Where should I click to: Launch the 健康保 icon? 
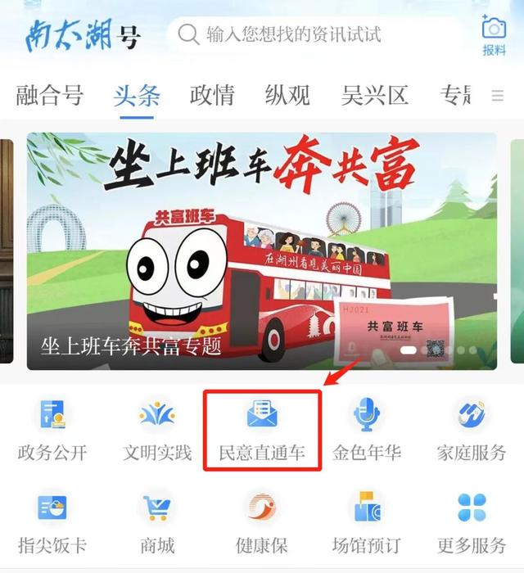(262, 507)
